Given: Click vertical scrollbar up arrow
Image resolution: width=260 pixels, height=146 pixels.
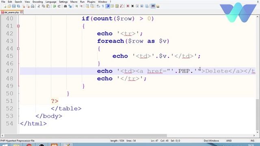Looking at the screenshot, I should (x=258, y=17).
